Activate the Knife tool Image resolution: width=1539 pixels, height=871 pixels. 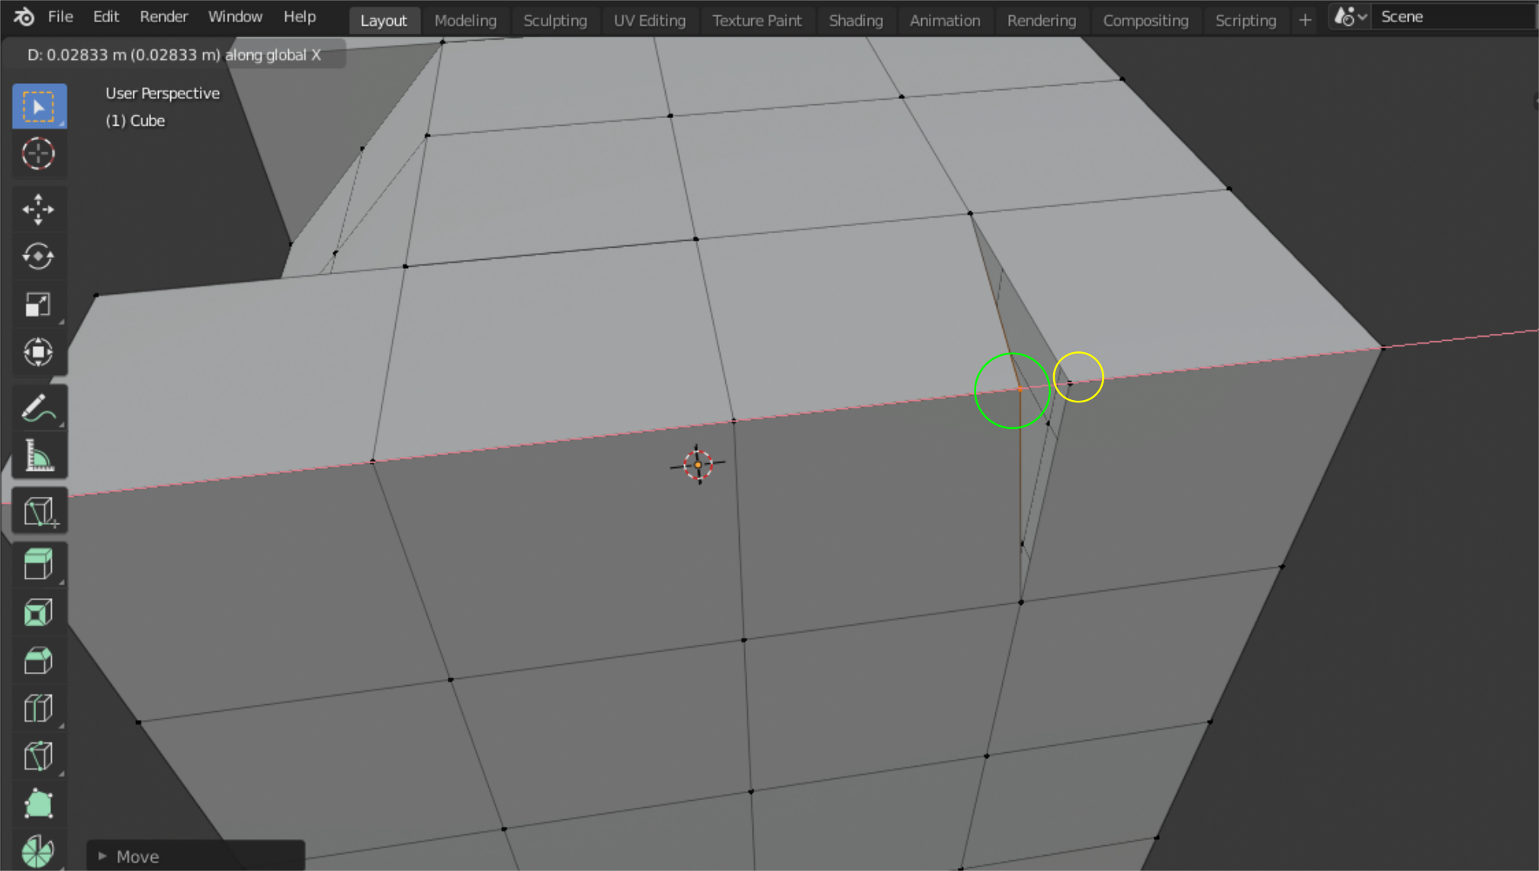point(38,756)
